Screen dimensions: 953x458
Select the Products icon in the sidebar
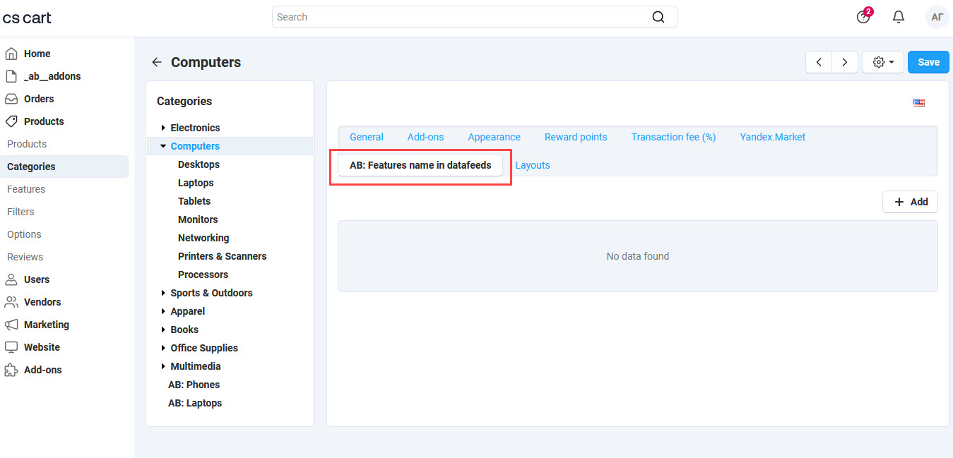pos(12,121)
